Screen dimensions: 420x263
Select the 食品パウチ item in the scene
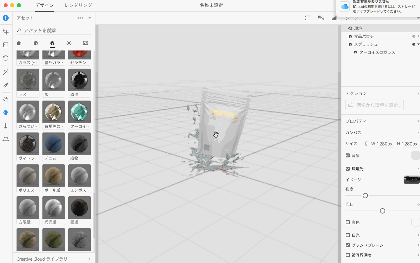coord(364,36)
